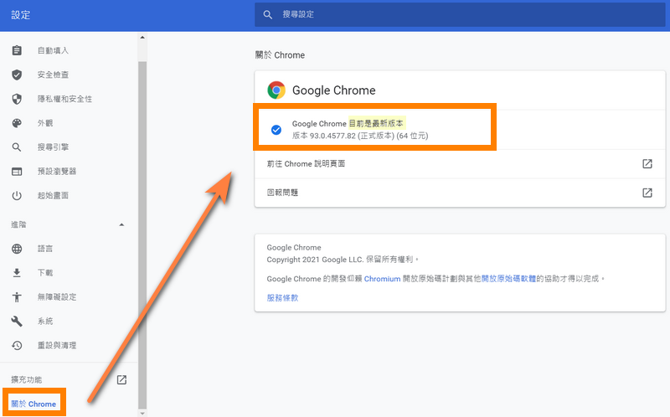Click the 起始畫面 power icon
670x417 pixels.
click(17, 196)
